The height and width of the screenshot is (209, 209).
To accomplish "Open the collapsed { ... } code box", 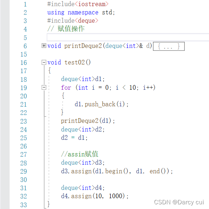I will pyautogui.click(x=169, y=46).
